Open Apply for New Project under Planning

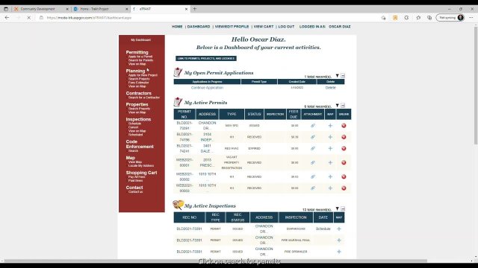[143, 75]
